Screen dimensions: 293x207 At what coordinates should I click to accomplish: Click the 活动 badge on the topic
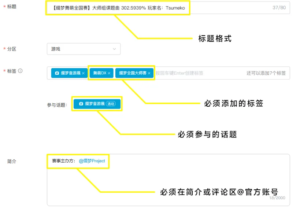[111, 104]
